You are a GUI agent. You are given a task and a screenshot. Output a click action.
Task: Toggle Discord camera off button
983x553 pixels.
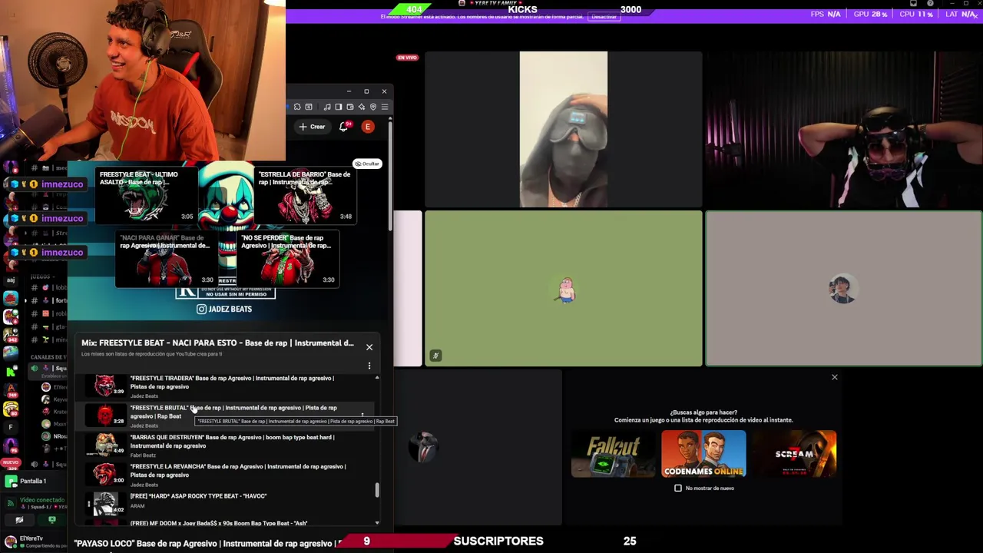click(x=19, y=519)
